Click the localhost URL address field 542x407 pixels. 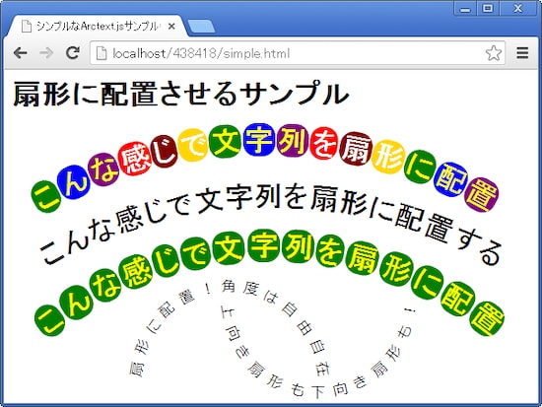pyautogui.click(x=298, y=53)
